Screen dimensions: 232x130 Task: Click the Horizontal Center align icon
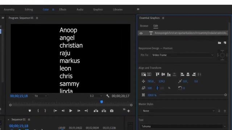click(149, 74)
